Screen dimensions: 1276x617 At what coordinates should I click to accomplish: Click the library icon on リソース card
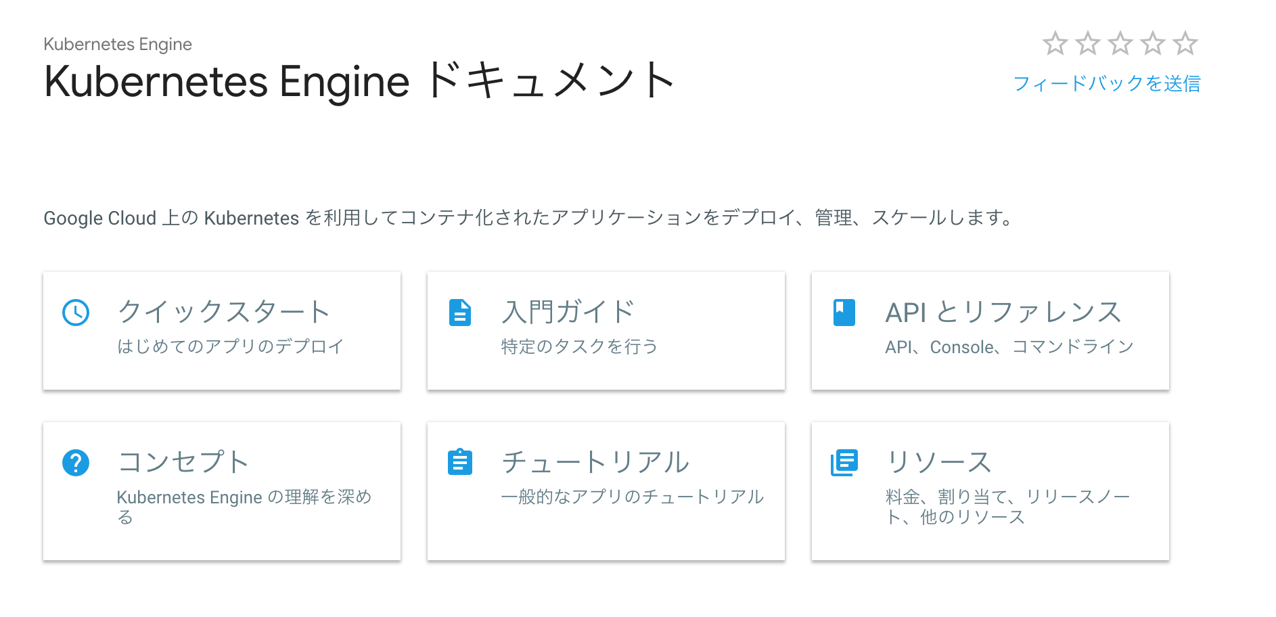pyautogui.click(x=844, y=463)
